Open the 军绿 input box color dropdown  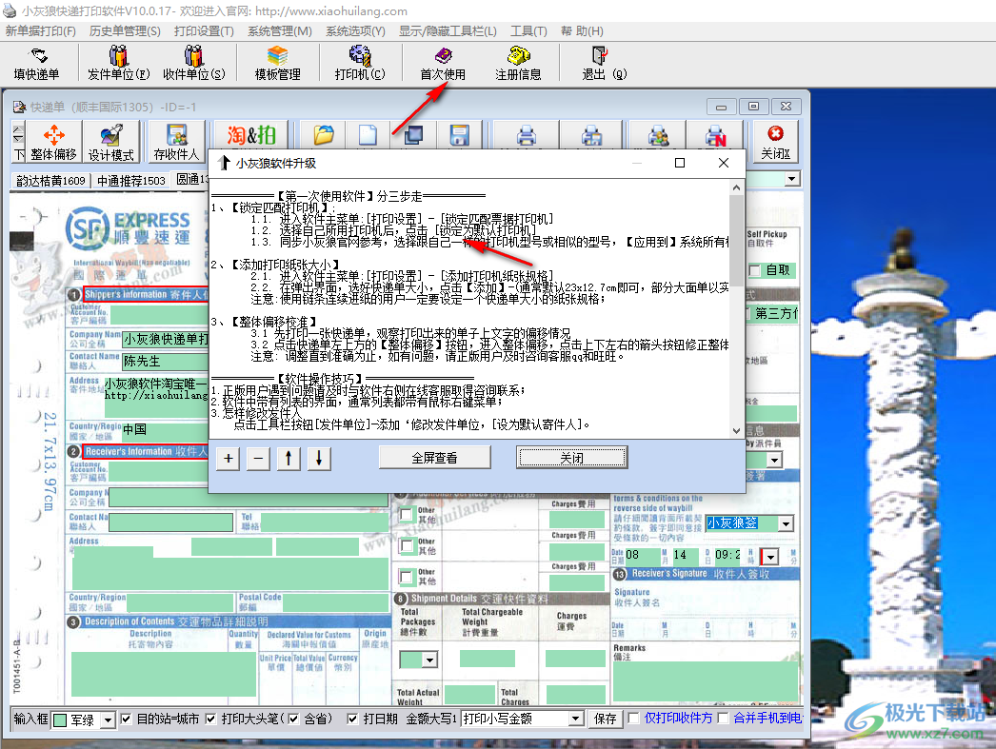108,719
